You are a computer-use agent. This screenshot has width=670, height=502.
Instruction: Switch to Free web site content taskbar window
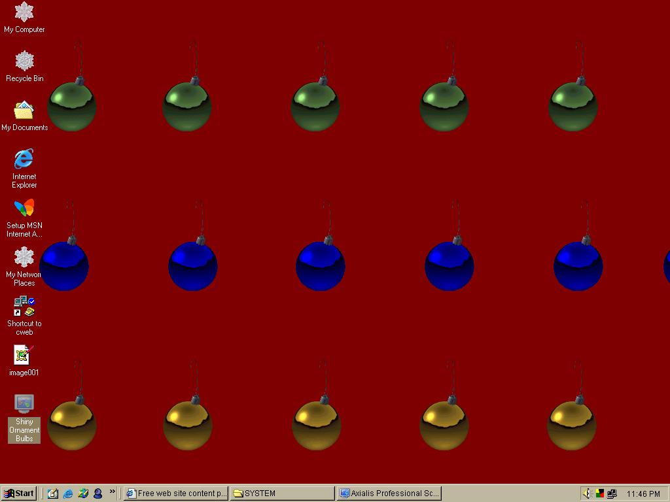(177, 494)
